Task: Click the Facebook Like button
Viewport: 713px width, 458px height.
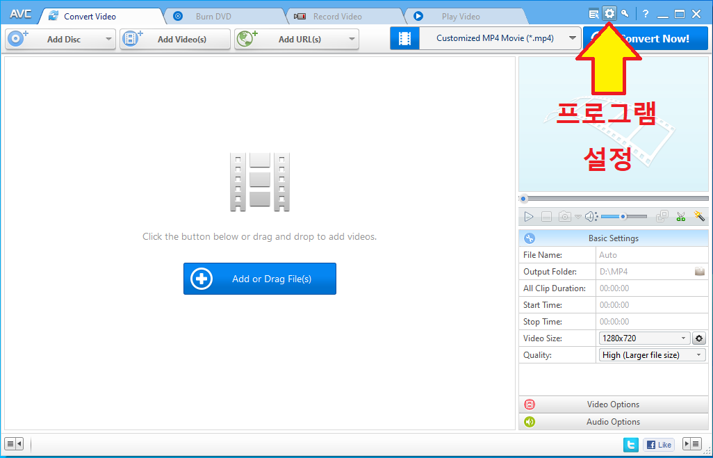Action: point(658,444)
